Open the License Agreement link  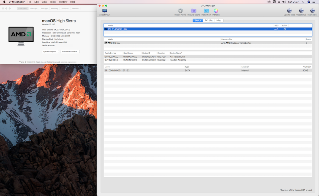click(x=69, y=62)
